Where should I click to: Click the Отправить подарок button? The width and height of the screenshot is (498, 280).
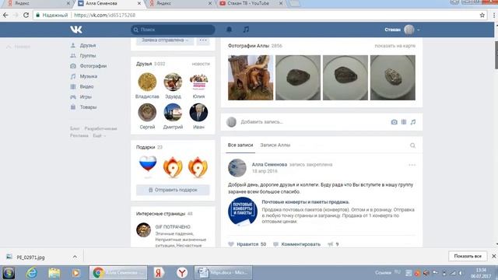(x=173, y=190)
